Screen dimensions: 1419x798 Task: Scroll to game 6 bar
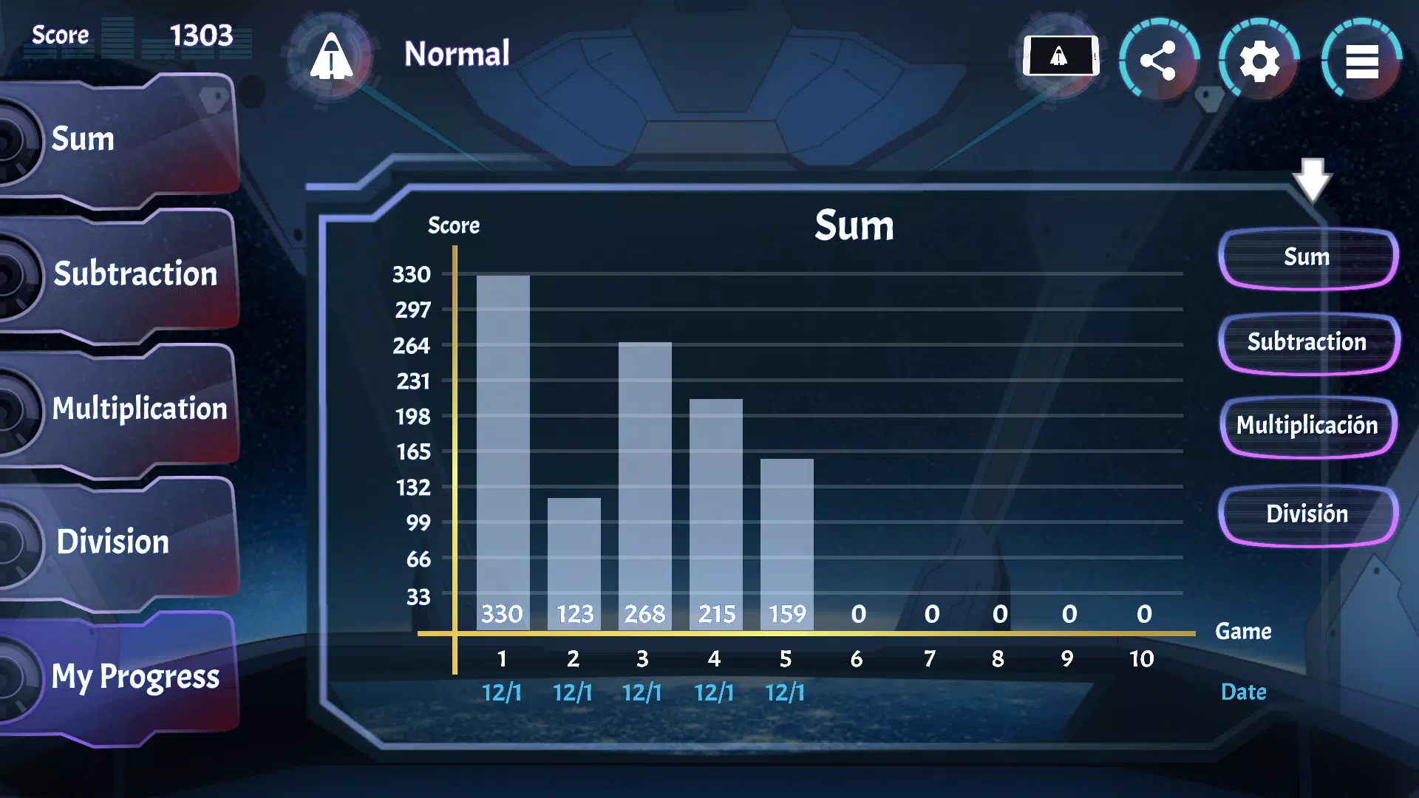(857, 632)
